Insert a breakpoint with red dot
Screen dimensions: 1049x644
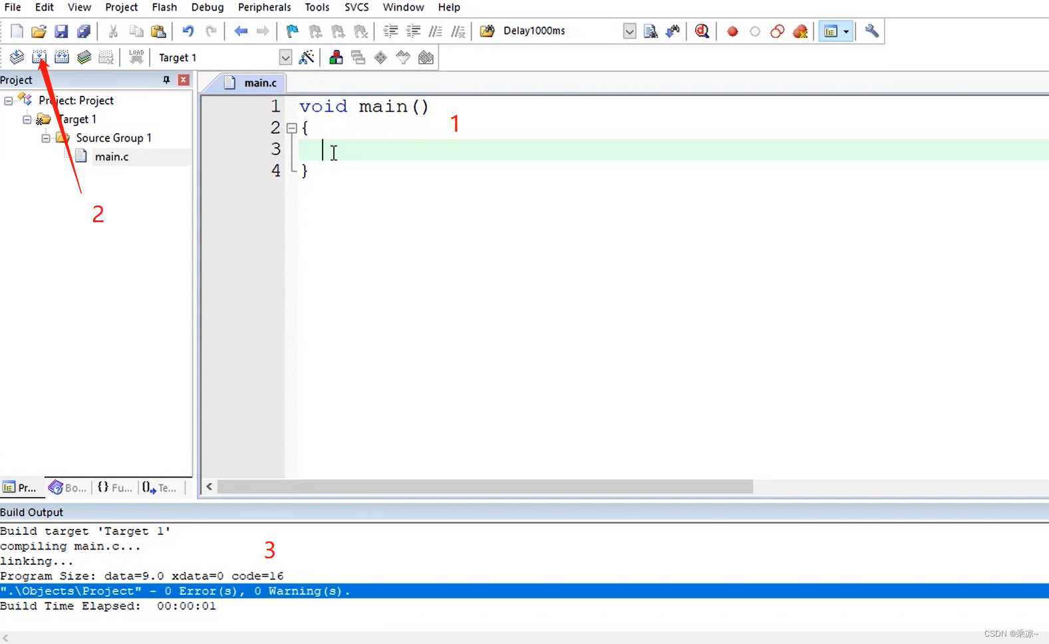[x=732, y=31]
